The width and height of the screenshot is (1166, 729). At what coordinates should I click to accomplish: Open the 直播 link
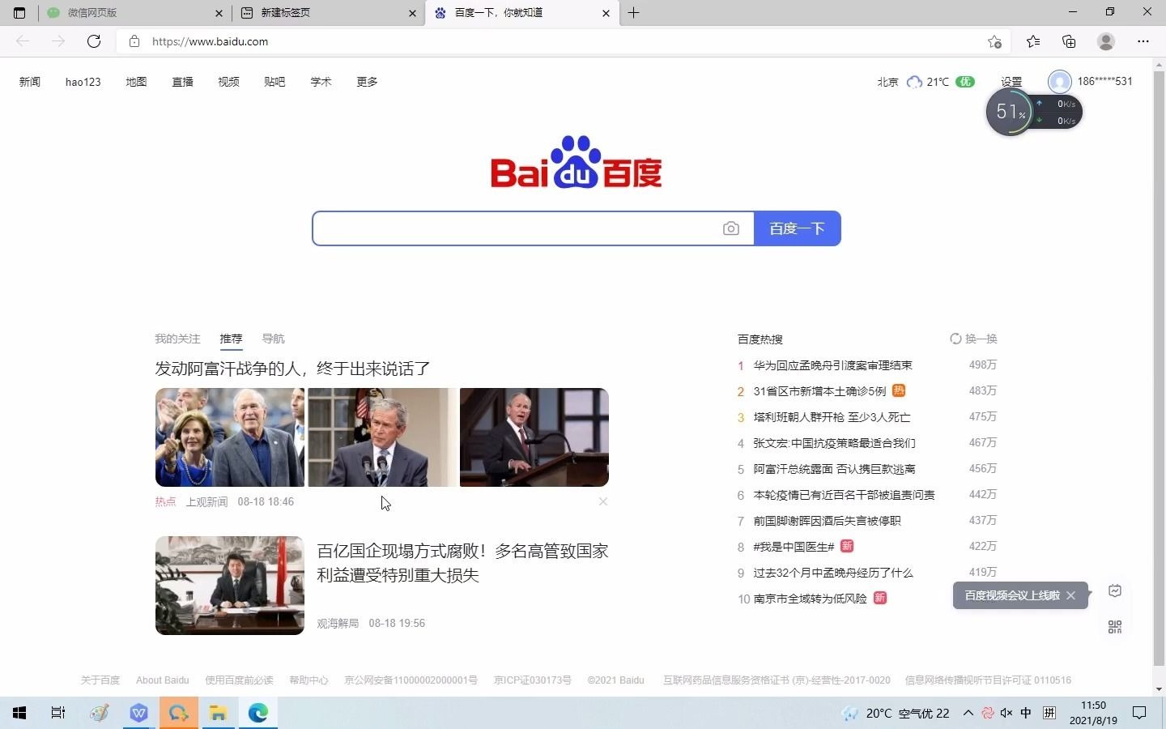[x=182, y=82]
